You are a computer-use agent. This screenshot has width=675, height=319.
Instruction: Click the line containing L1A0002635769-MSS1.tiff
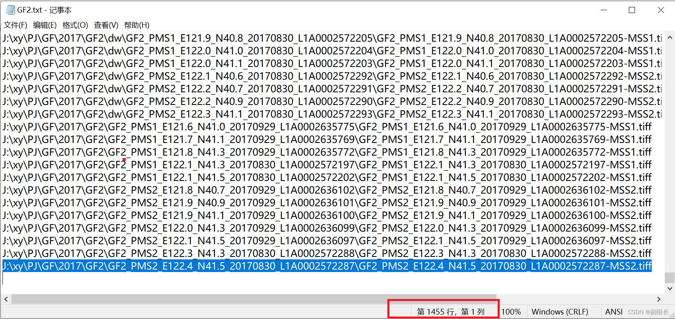click(x=327, y=140)
